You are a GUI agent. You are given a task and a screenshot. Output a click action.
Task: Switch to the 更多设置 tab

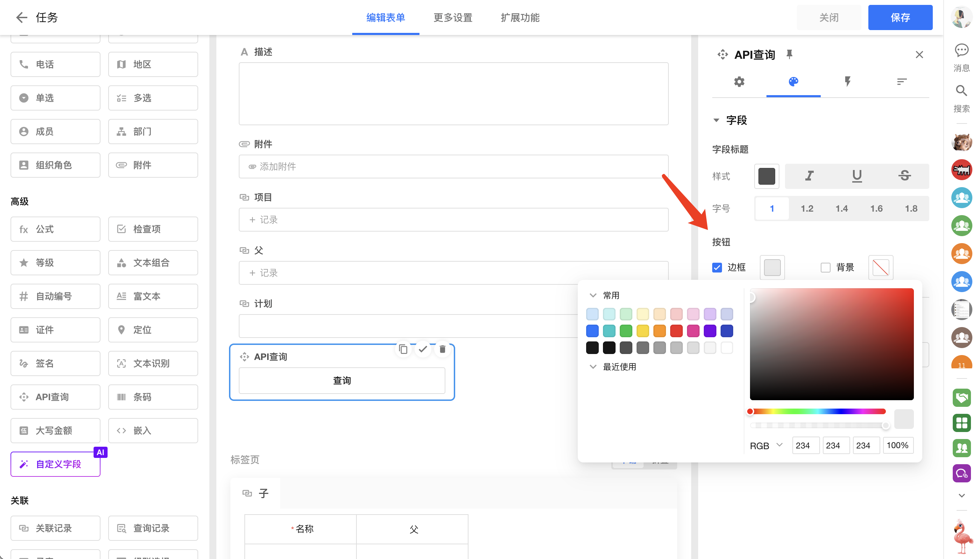pyautogui.click(x=453, y=17)
